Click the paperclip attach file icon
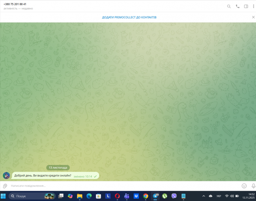 [5, 186]
